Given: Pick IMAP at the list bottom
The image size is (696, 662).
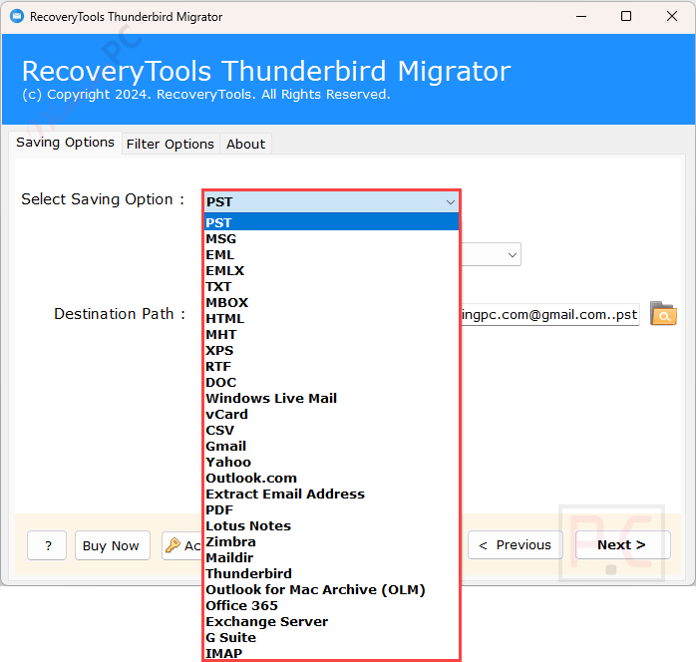Looking at the screenshot, I should tap(223, 654).
